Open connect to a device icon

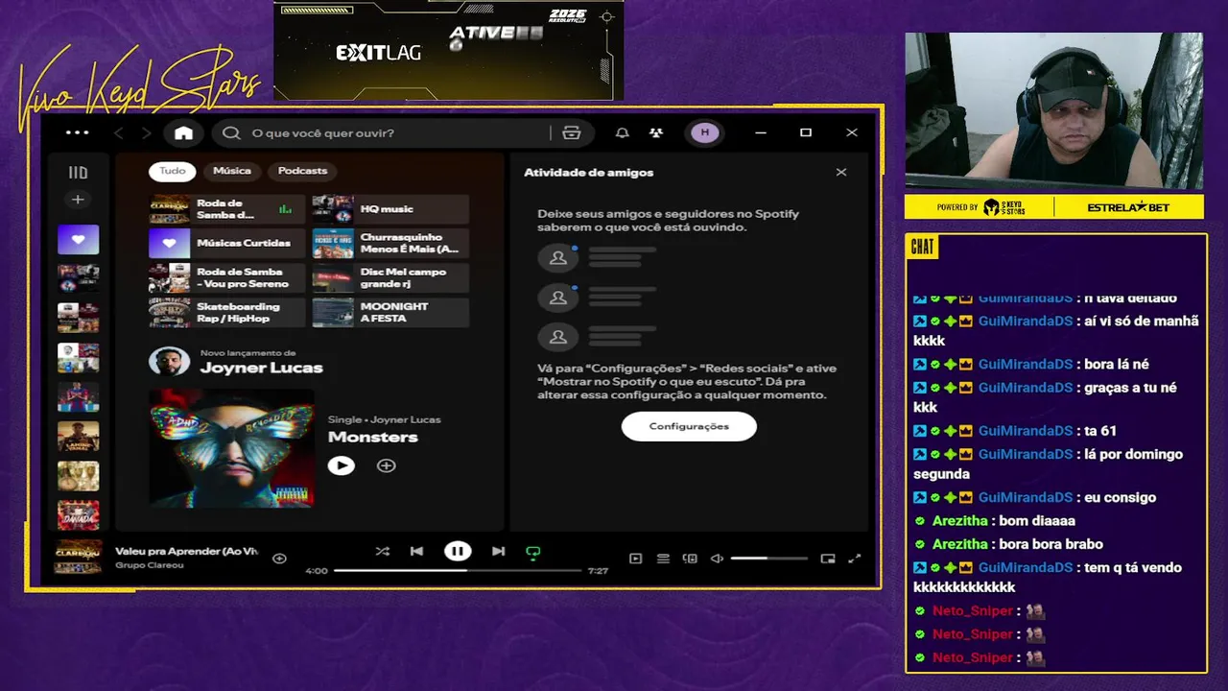[x=690, y=559]
